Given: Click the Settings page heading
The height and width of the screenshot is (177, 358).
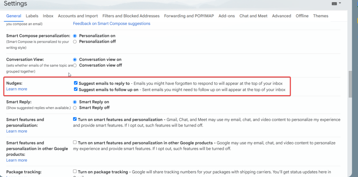Looking at the screenshot, I should tap(15, 3).
